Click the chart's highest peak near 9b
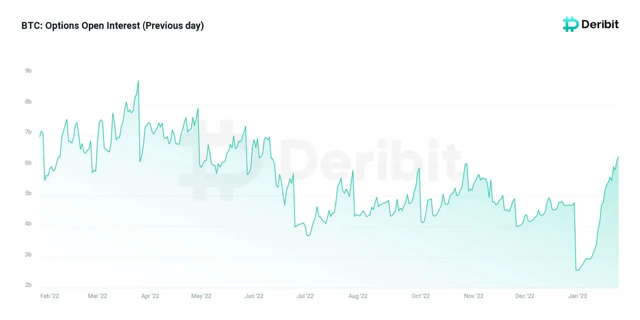Viewport: 640px width, 320px height. point(138,81)
